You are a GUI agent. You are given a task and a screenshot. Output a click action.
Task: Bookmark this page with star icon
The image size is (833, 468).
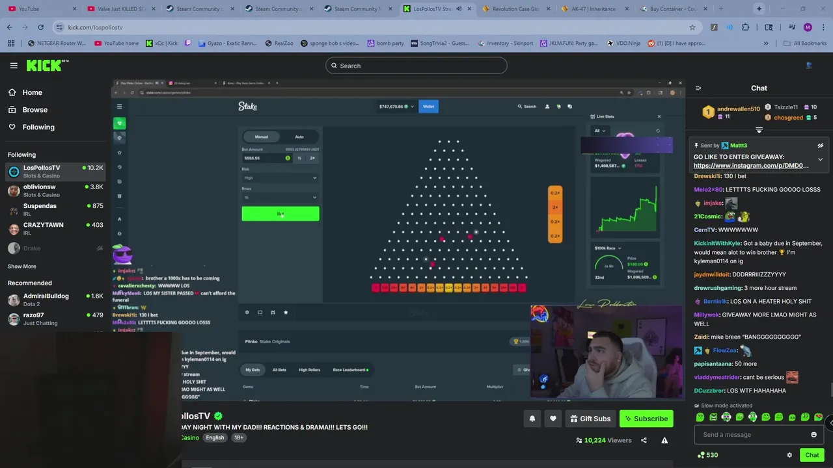(x=692, y=27)
